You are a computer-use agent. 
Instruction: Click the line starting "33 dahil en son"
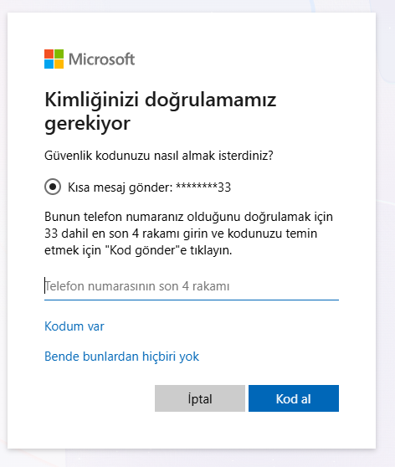181,233
